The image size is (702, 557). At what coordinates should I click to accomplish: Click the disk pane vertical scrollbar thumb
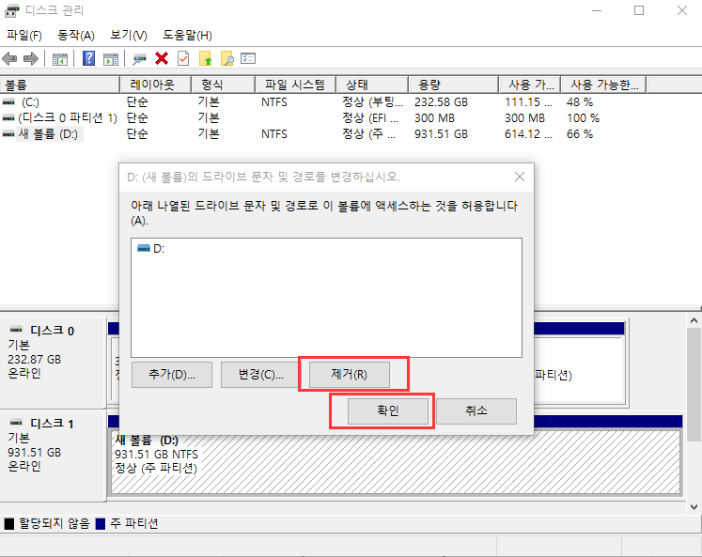coord(694,385)
